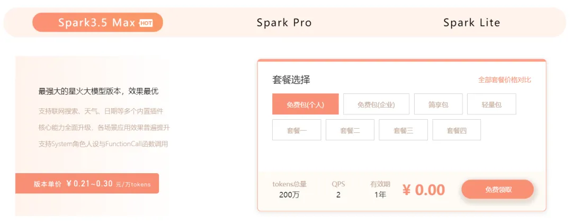Pick the 简享包 package
This screenshot has height=224, width=572.
(x=438, y=104)
